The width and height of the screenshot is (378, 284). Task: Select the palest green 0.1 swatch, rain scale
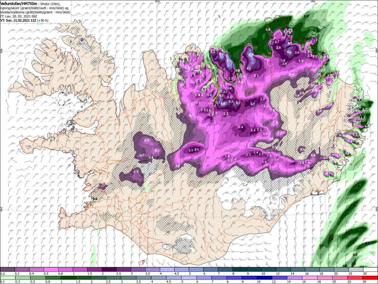pos(7,278)
